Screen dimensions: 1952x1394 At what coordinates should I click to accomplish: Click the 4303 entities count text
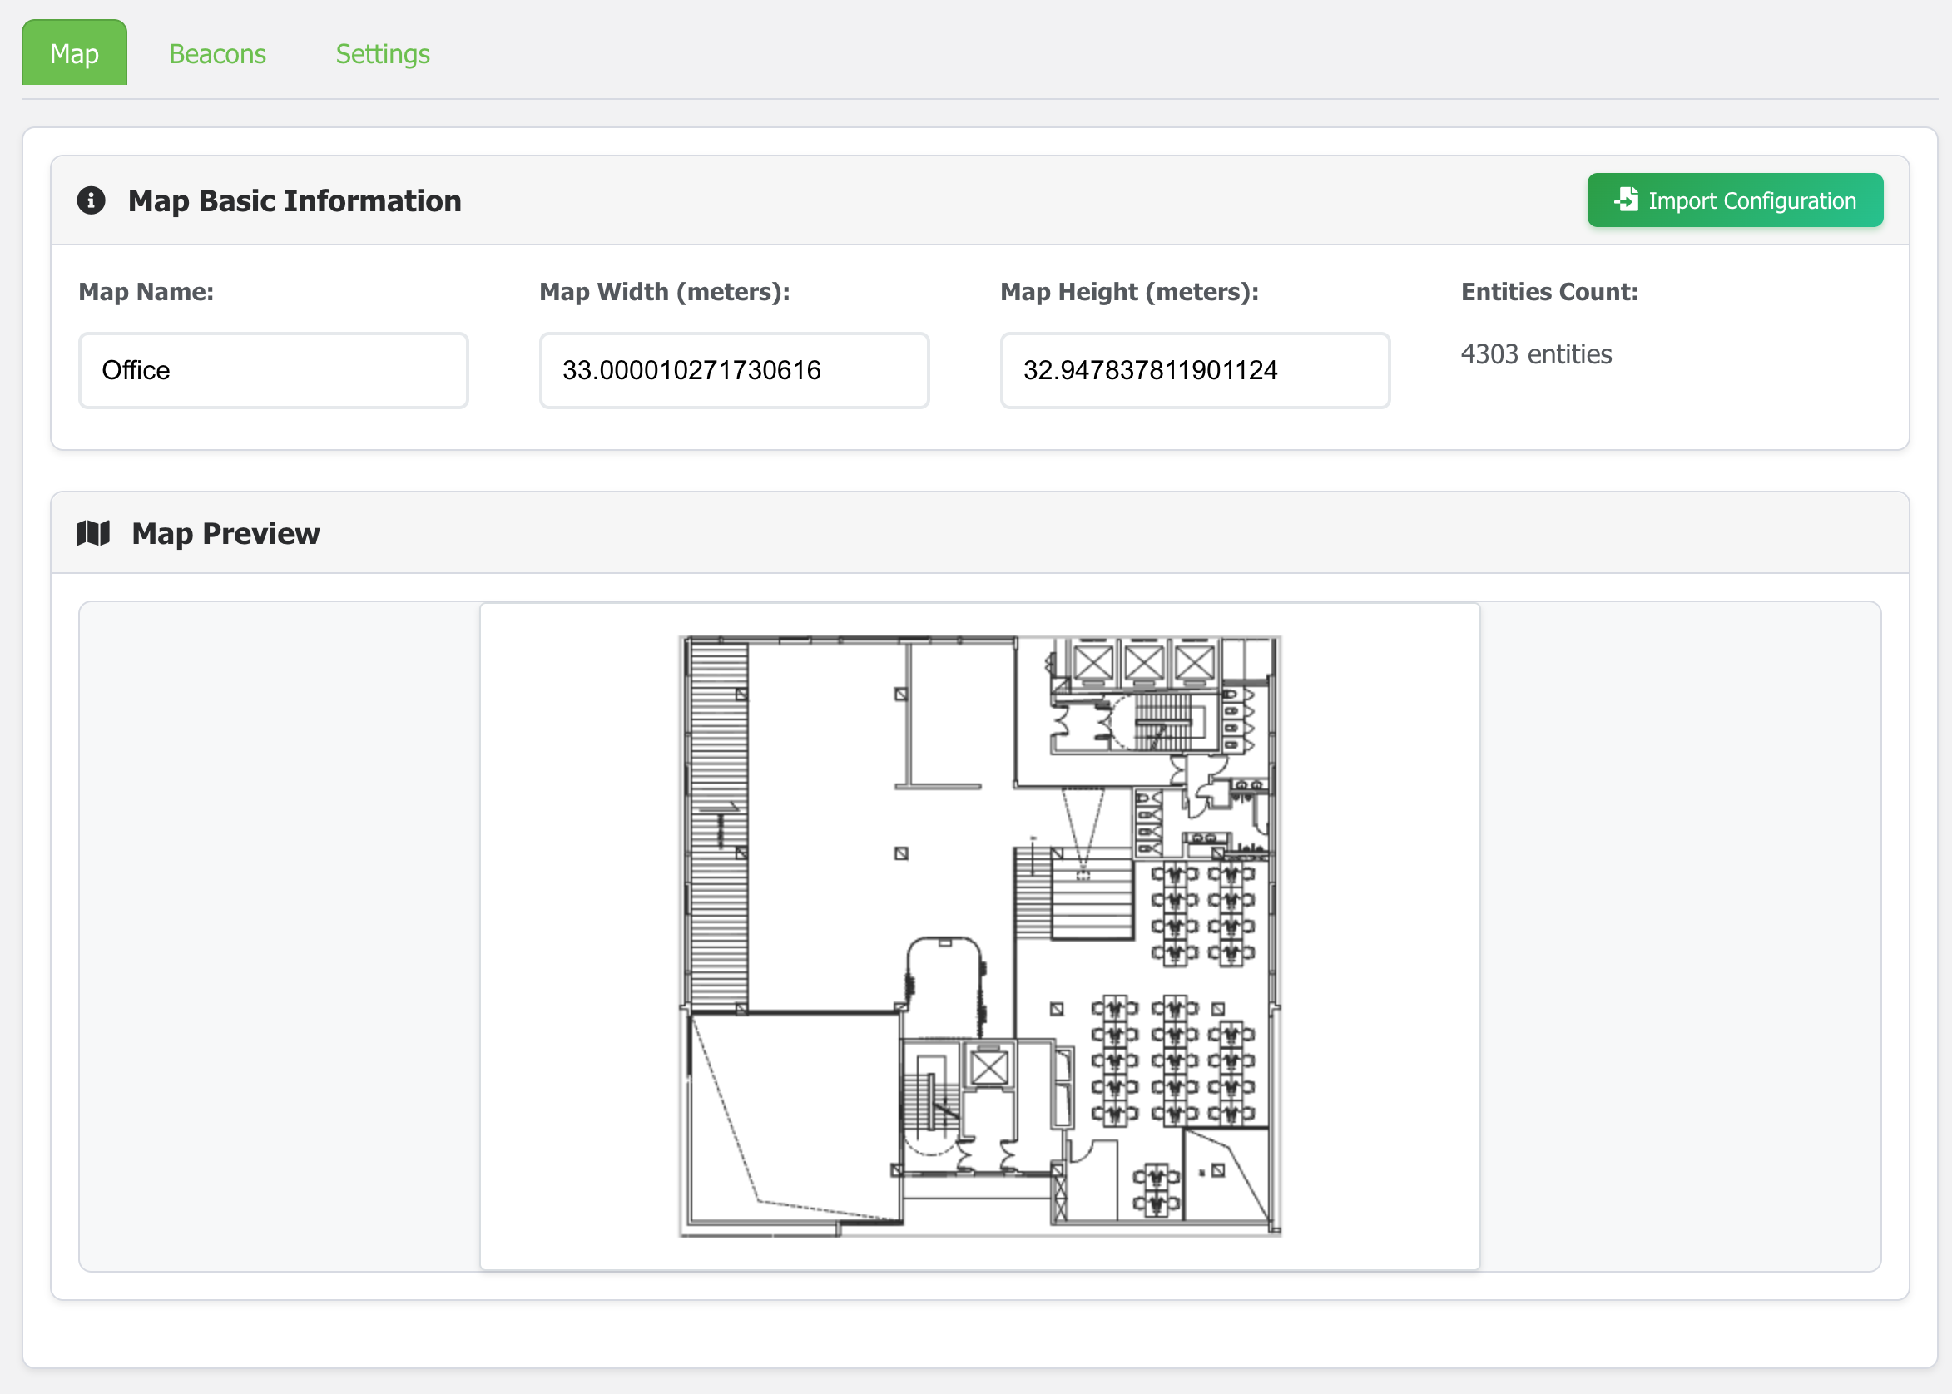1535,353
